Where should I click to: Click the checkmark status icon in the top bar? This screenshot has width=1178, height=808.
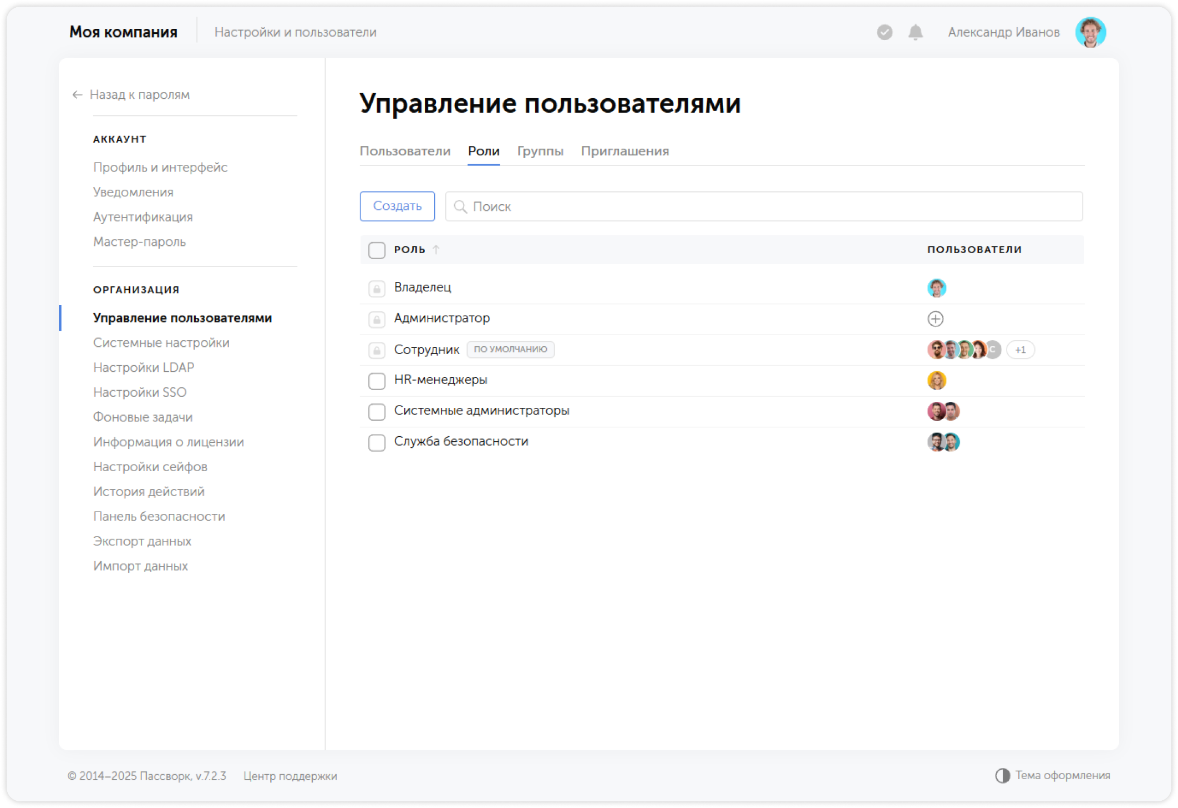tap(884, 33)
